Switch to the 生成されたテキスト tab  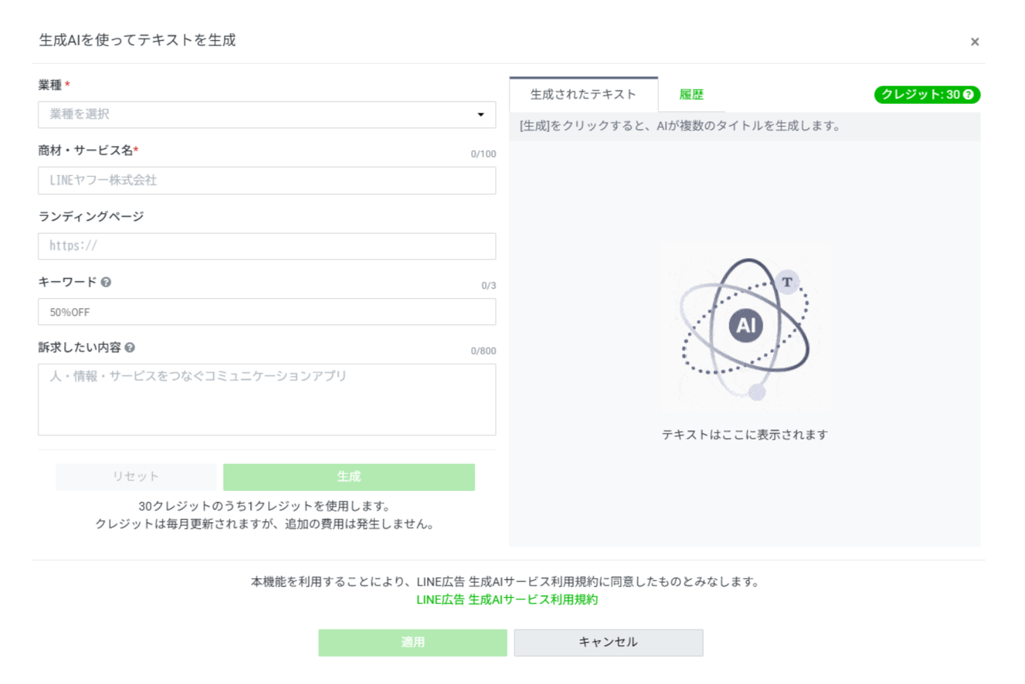(583, 95)
